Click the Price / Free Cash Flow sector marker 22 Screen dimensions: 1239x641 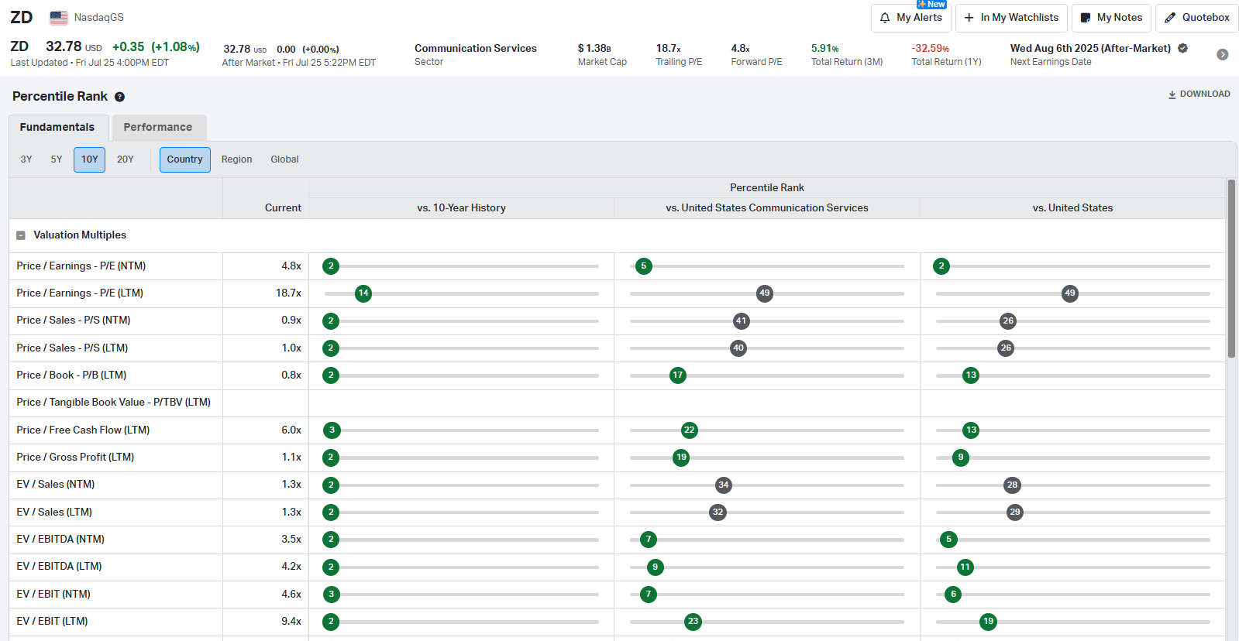click(690, 430)
